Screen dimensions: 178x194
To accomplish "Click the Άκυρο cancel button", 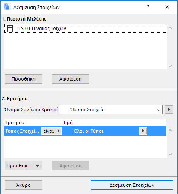I will click(24, 185).
